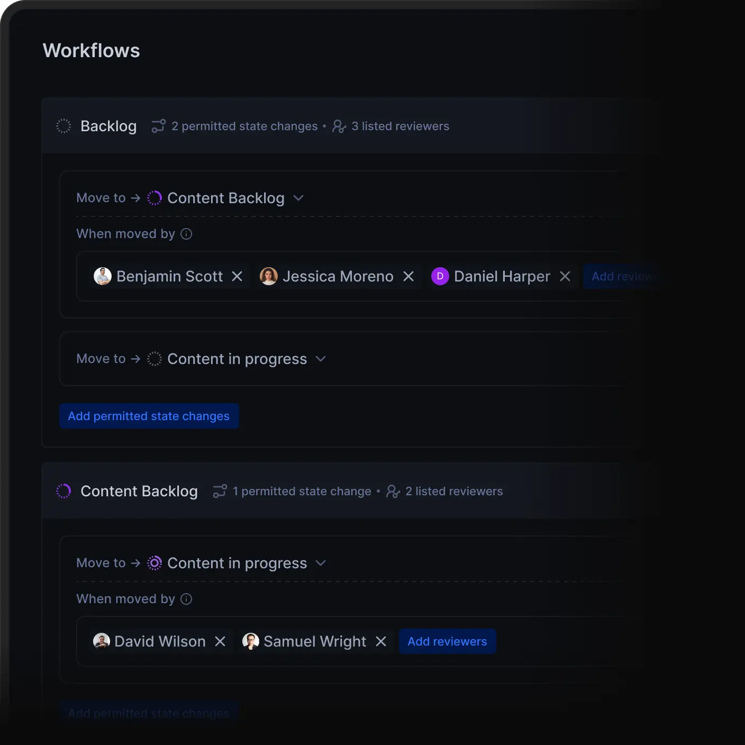
Task: Click Samuel Wright's avatar photo
Action: (x=250, y=641)
